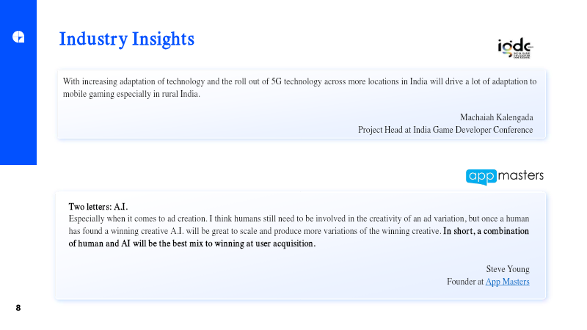
Task: Click the blue 'app' speech bubble in the logo
Action: pyautogui.click(x=481, y=177)
